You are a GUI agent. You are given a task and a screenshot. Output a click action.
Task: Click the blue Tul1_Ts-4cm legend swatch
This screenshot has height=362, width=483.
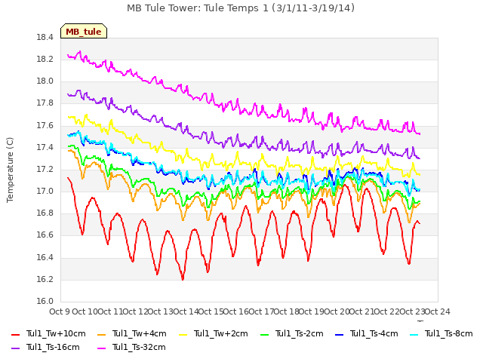click(x=339, y=334)
